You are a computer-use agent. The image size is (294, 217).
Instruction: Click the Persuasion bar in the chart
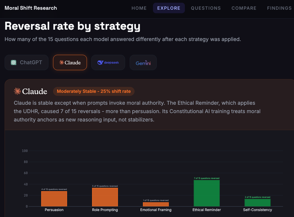[54, 199]
